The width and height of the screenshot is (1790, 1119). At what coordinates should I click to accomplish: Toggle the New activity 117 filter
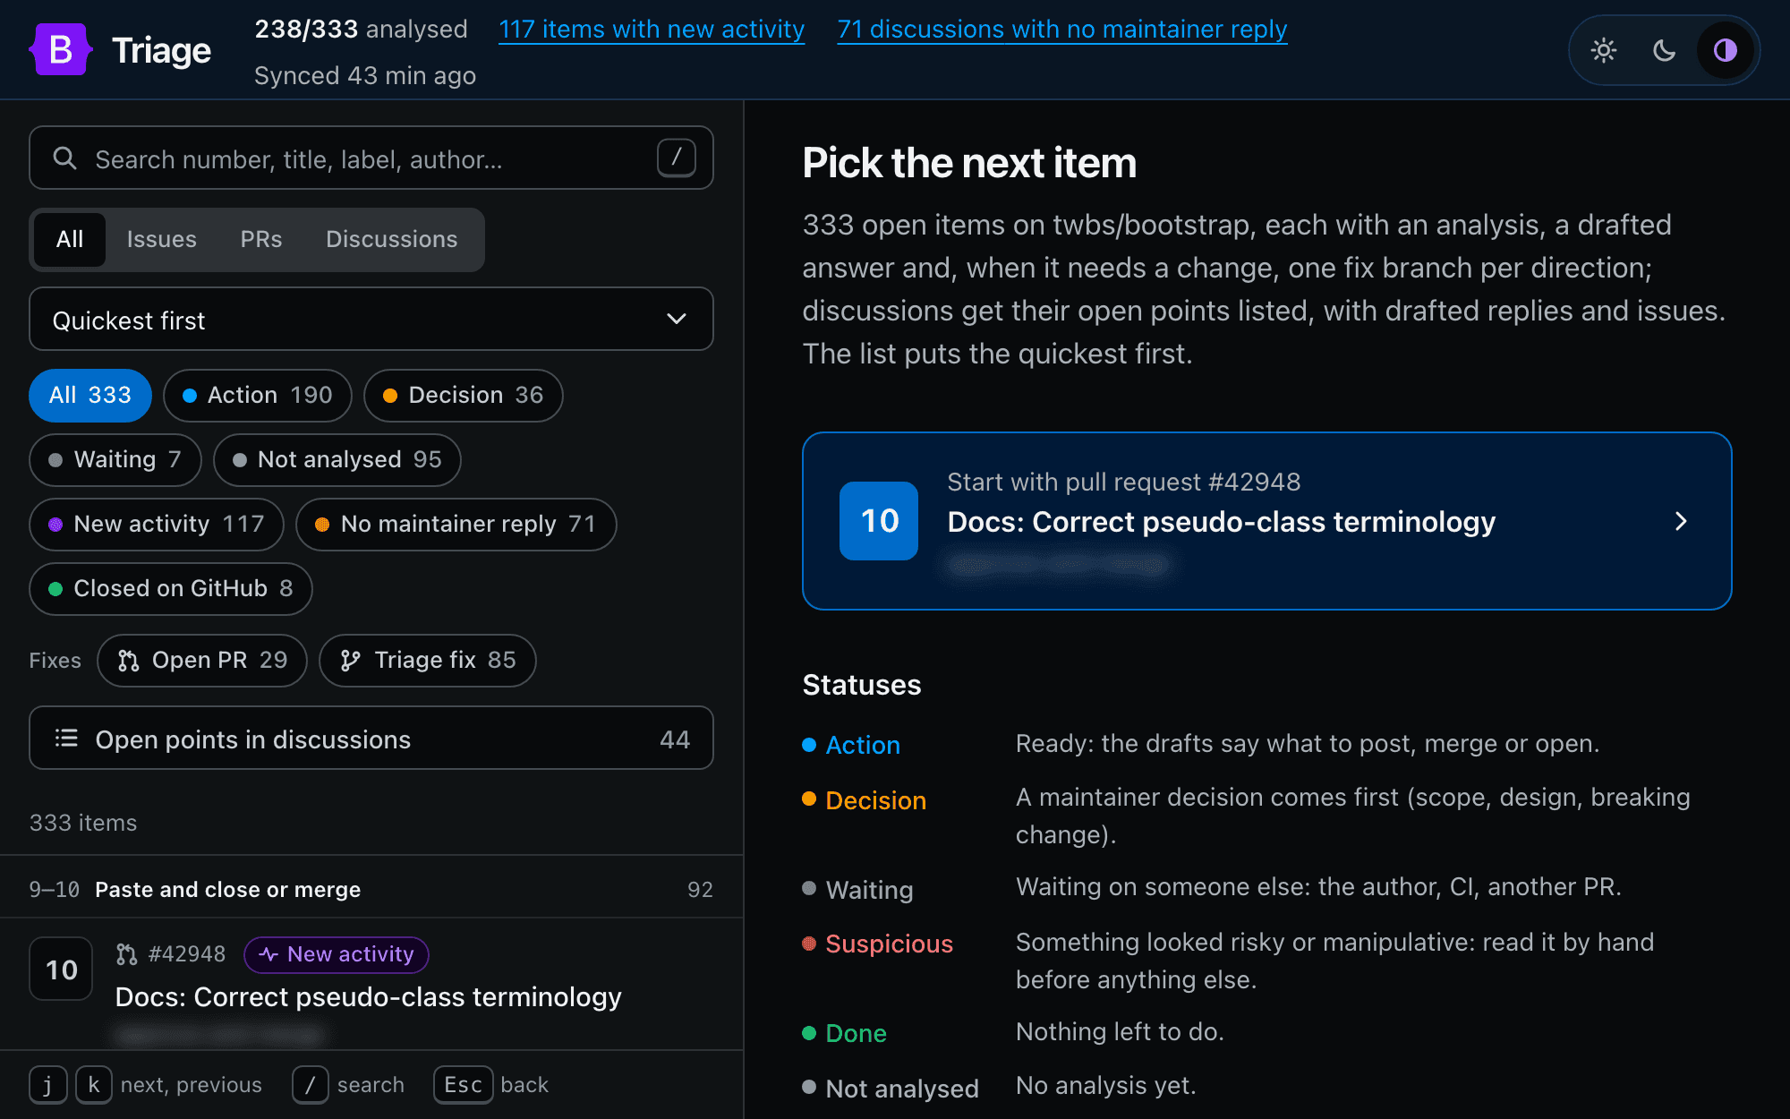point(157,524)
